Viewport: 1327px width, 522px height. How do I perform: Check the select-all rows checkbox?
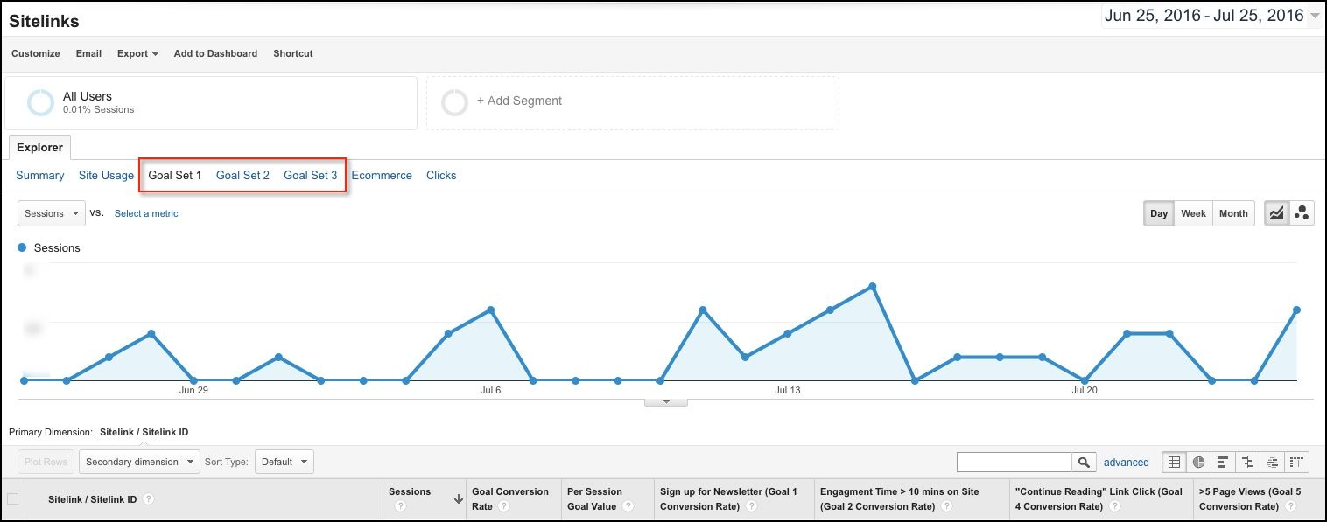click(12, 499)
